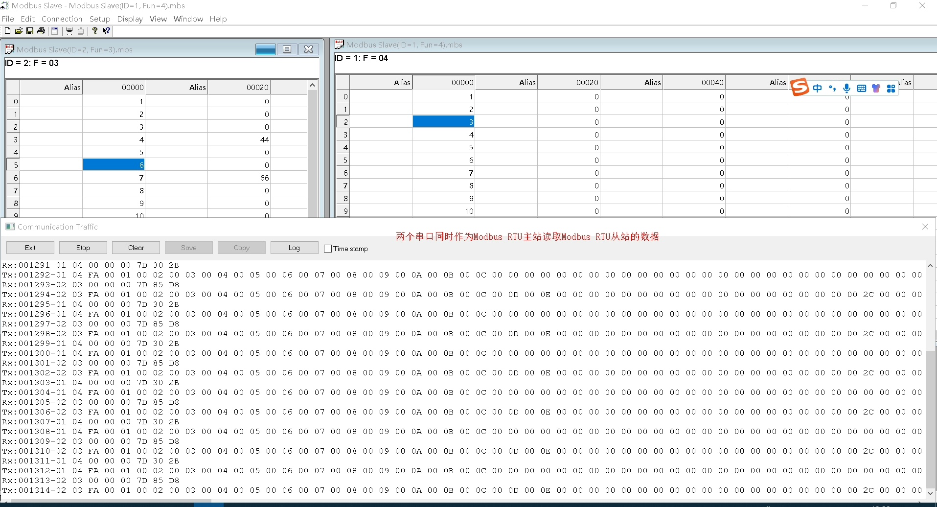This screenshot has height=507, width=937.
Task: Open the Sogou soft keyboard icon
Action: click(862, 88)
